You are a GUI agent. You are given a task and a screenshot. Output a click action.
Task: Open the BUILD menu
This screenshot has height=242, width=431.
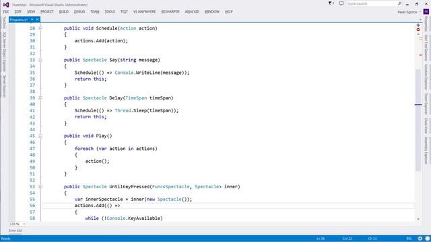tap(64, 11)
